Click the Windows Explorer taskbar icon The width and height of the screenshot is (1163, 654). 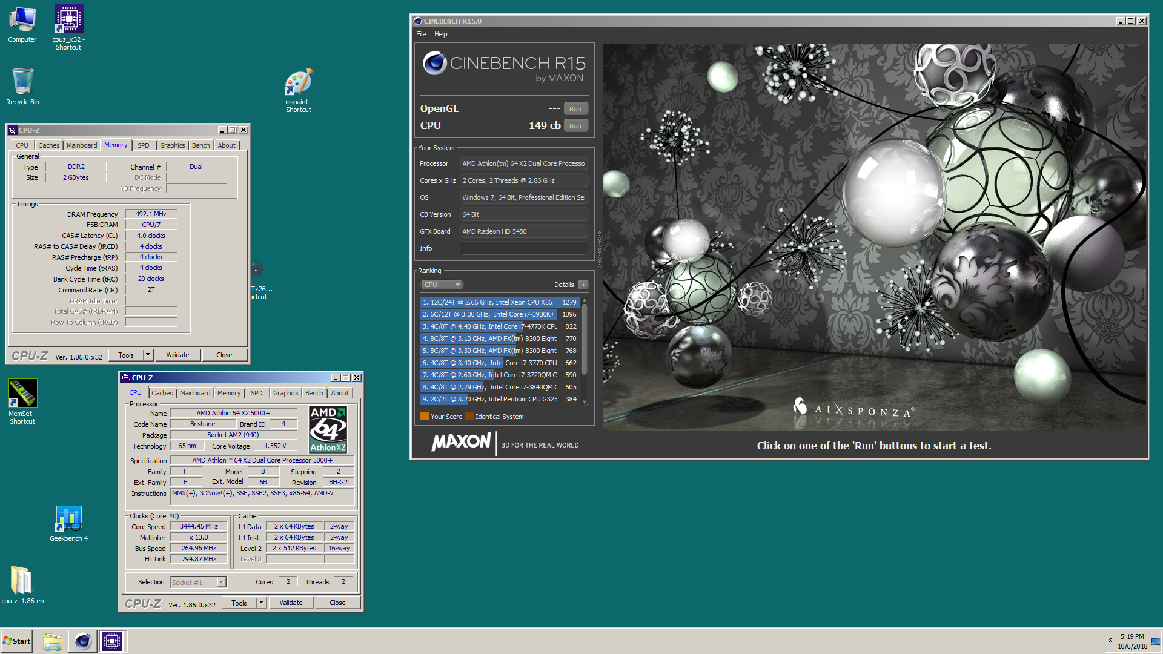pyautogui.click(x=53, y=641)
